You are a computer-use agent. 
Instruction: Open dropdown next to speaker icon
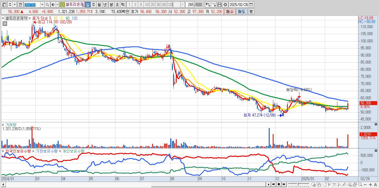point(57,5)
